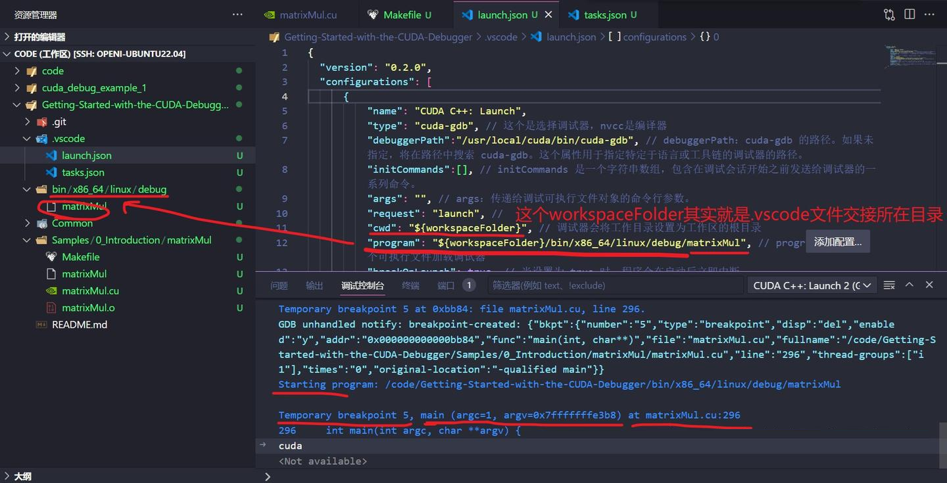
Task: Open the 输出 output panel tab
Action: pyautogui.click(x=314, y=285)
